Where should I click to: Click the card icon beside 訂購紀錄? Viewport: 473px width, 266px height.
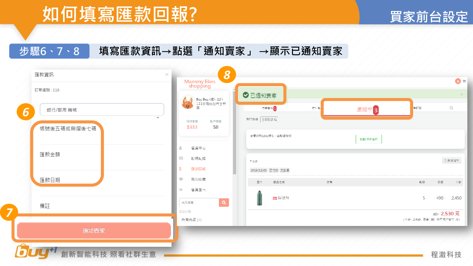click(181, 159)
